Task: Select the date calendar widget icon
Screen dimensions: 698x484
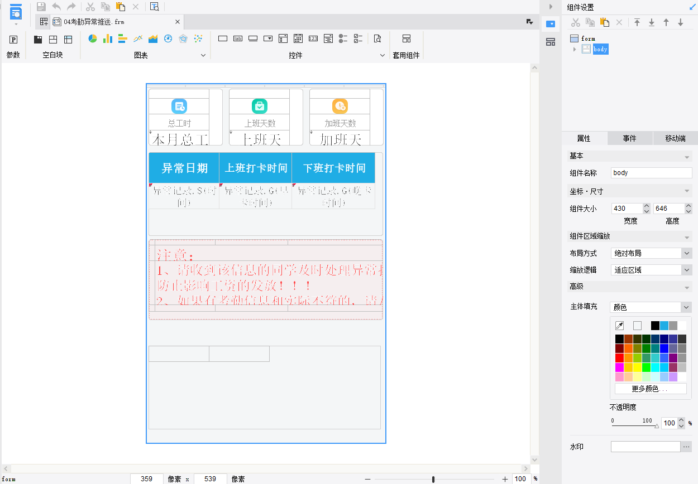Action: pyautogui.click(x=298, y=38)
